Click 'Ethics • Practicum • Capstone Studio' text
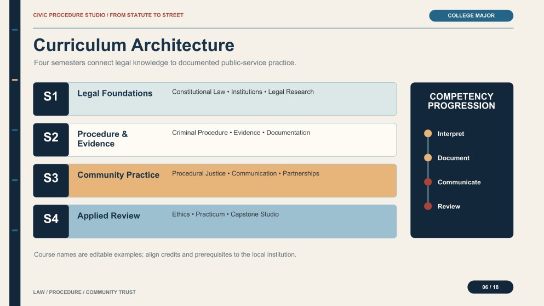The image size is (544, 306). (x=226, y=214)
